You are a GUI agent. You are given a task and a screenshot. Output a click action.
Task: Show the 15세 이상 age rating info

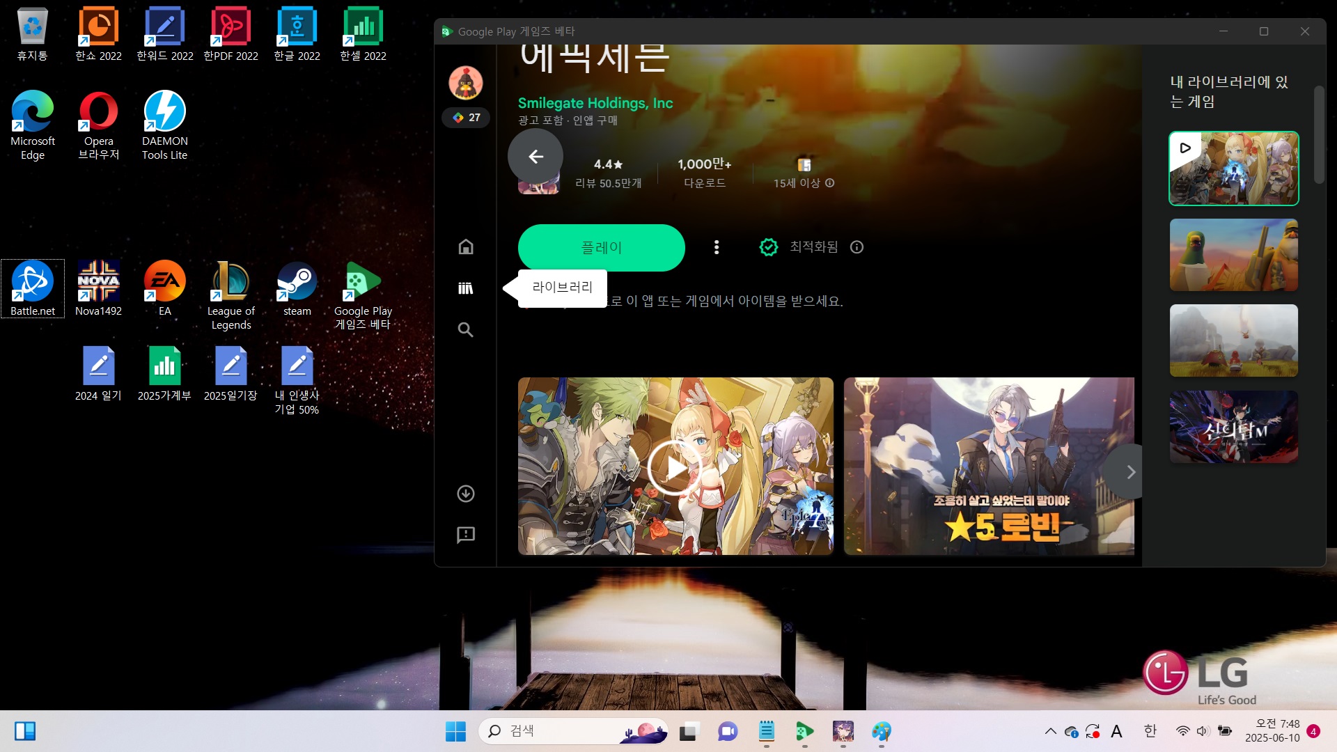830,183
